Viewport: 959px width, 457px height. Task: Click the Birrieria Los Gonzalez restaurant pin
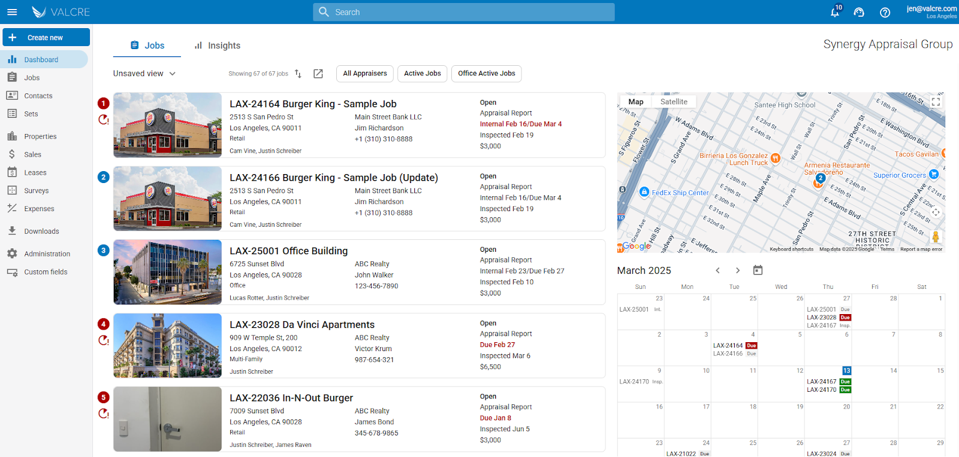pyautogui.click(x=776, y=159)
